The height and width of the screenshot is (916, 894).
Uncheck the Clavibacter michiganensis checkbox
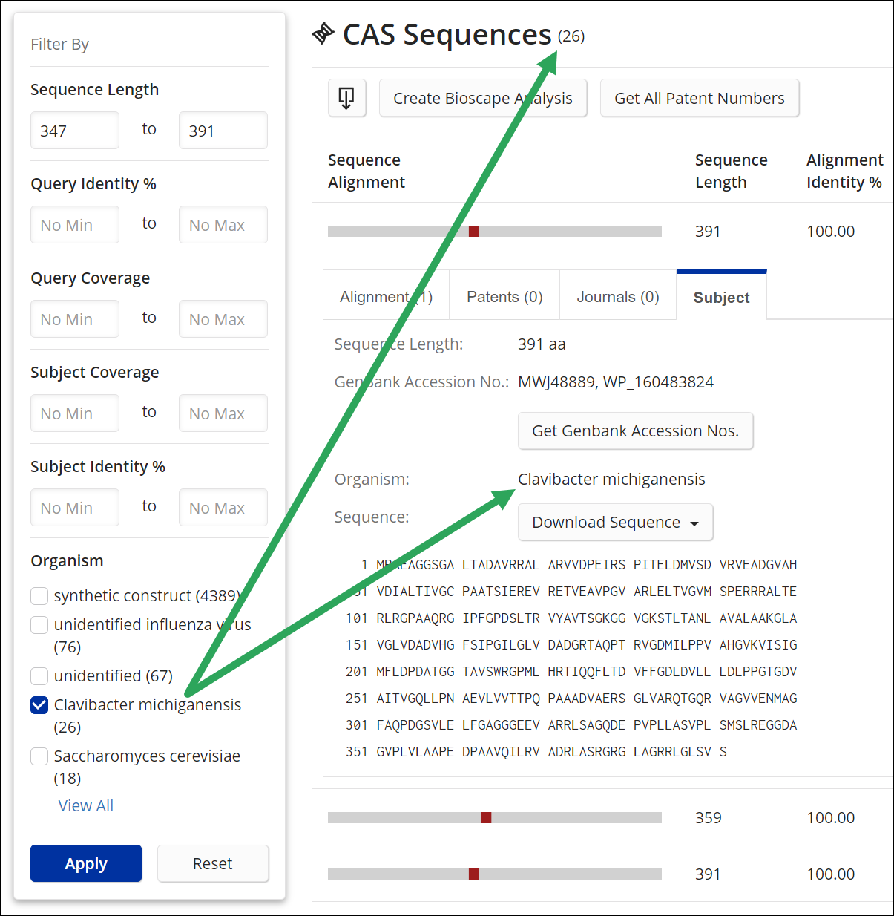[x=39, y=705]
